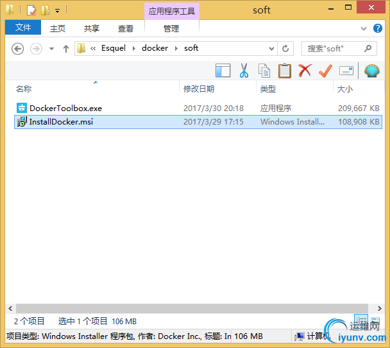390x348 pixels.
Task: Open the quick access toolbar customize dropdown
Action: click(x=58, y=11)
